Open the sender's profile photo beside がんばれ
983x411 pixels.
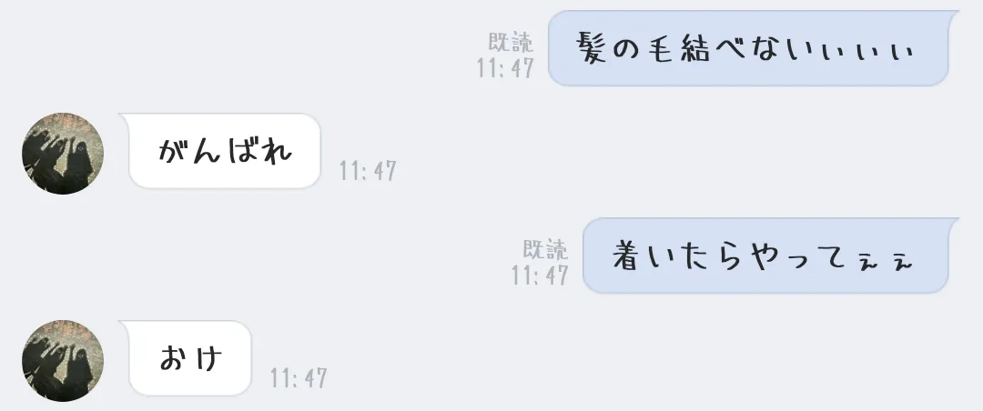click(x=63, y=154)
